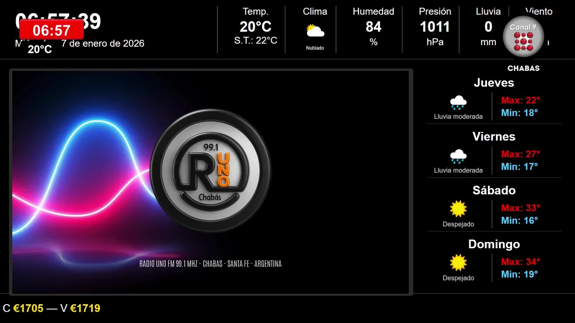575x323 pixels.
Task: Click the date text de enero de 2026
Action: (106, 44)
